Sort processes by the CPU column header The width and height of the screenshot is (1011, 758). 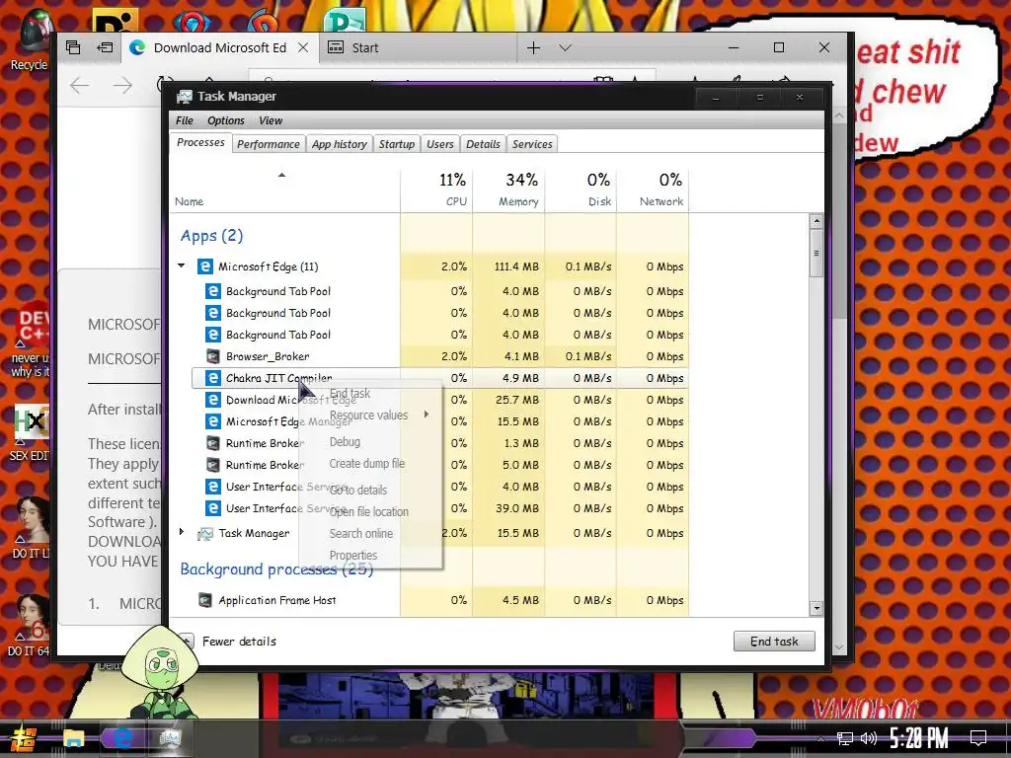[436, 189]
